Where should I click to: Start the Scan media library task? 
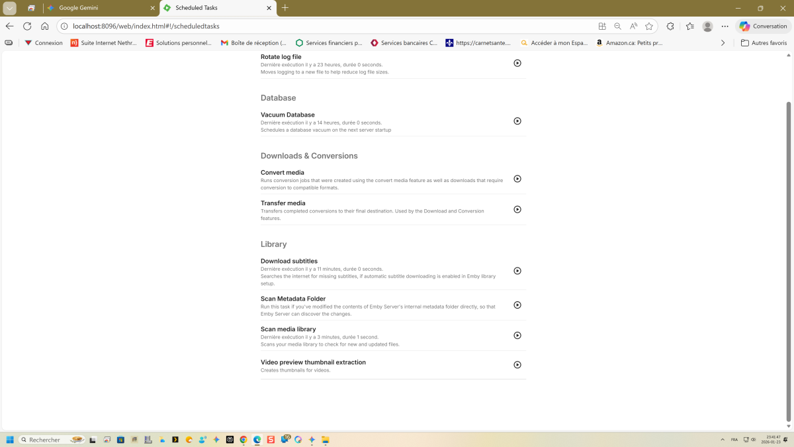pos(517,336)
